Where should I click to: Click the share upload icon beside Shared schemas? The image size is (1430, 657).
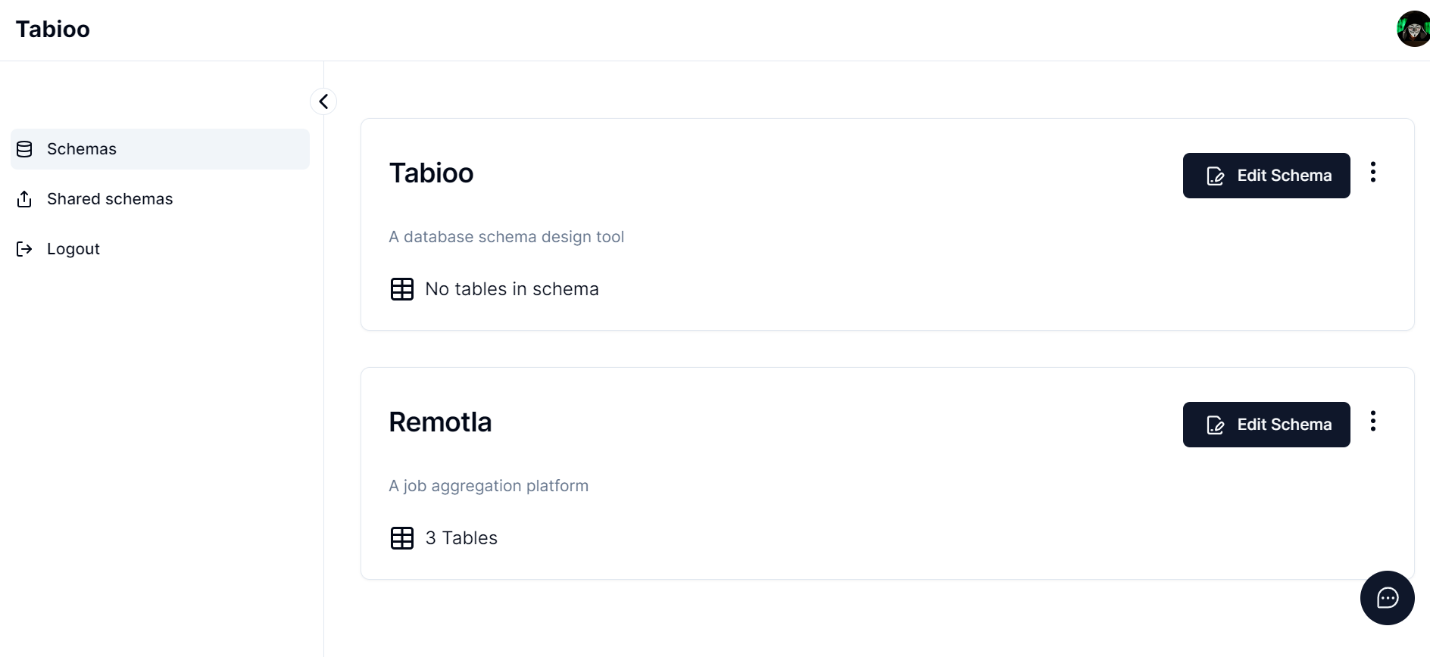[24, 199]
